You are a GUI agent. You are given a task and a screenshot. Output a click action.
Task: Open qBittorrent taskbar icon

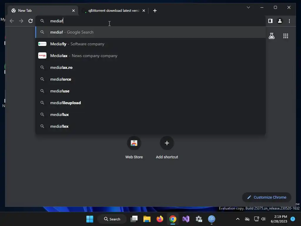tap(212, 219)
